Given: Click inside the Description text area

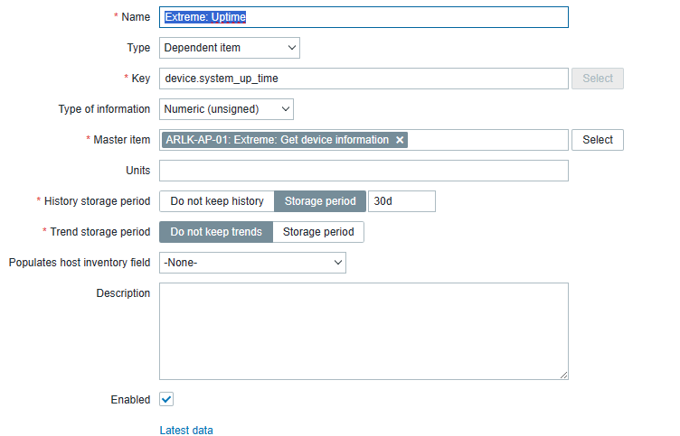Looking at the screenshot, I should point(364,330).
